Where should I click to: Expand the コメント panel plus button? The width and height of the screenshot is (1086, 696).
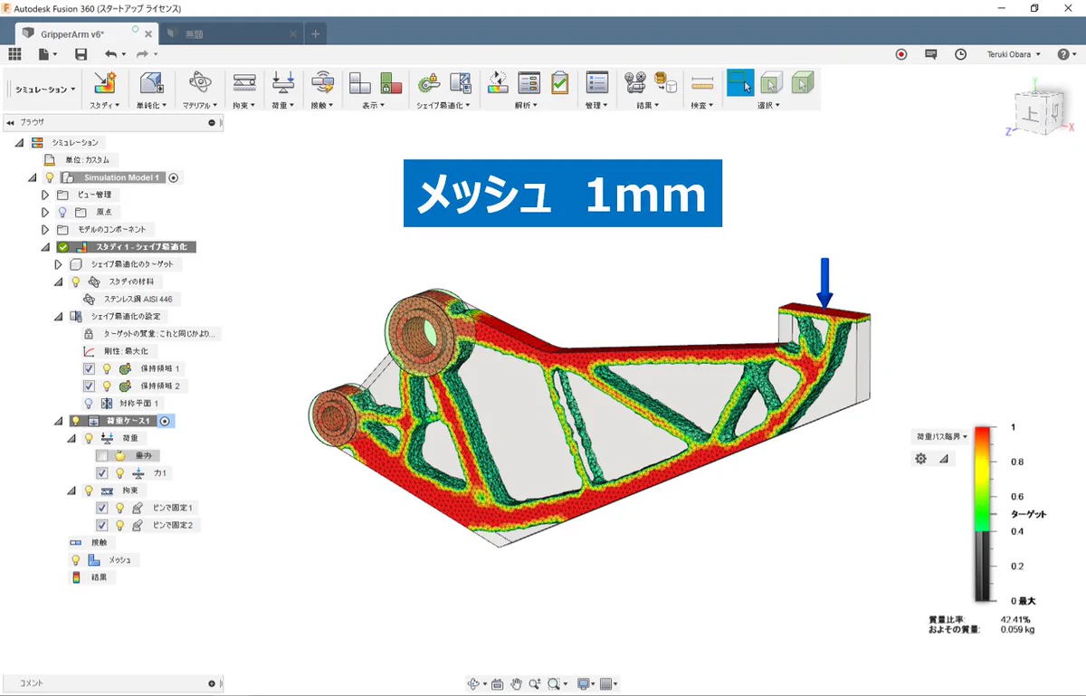(x=212, y=683)
